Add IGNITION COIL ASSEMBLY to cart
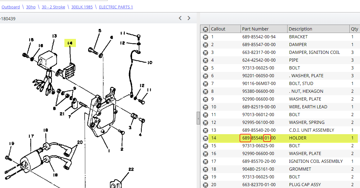Image resolution: width=360 pixels, height=188 pixels. (x=205, y=162)
